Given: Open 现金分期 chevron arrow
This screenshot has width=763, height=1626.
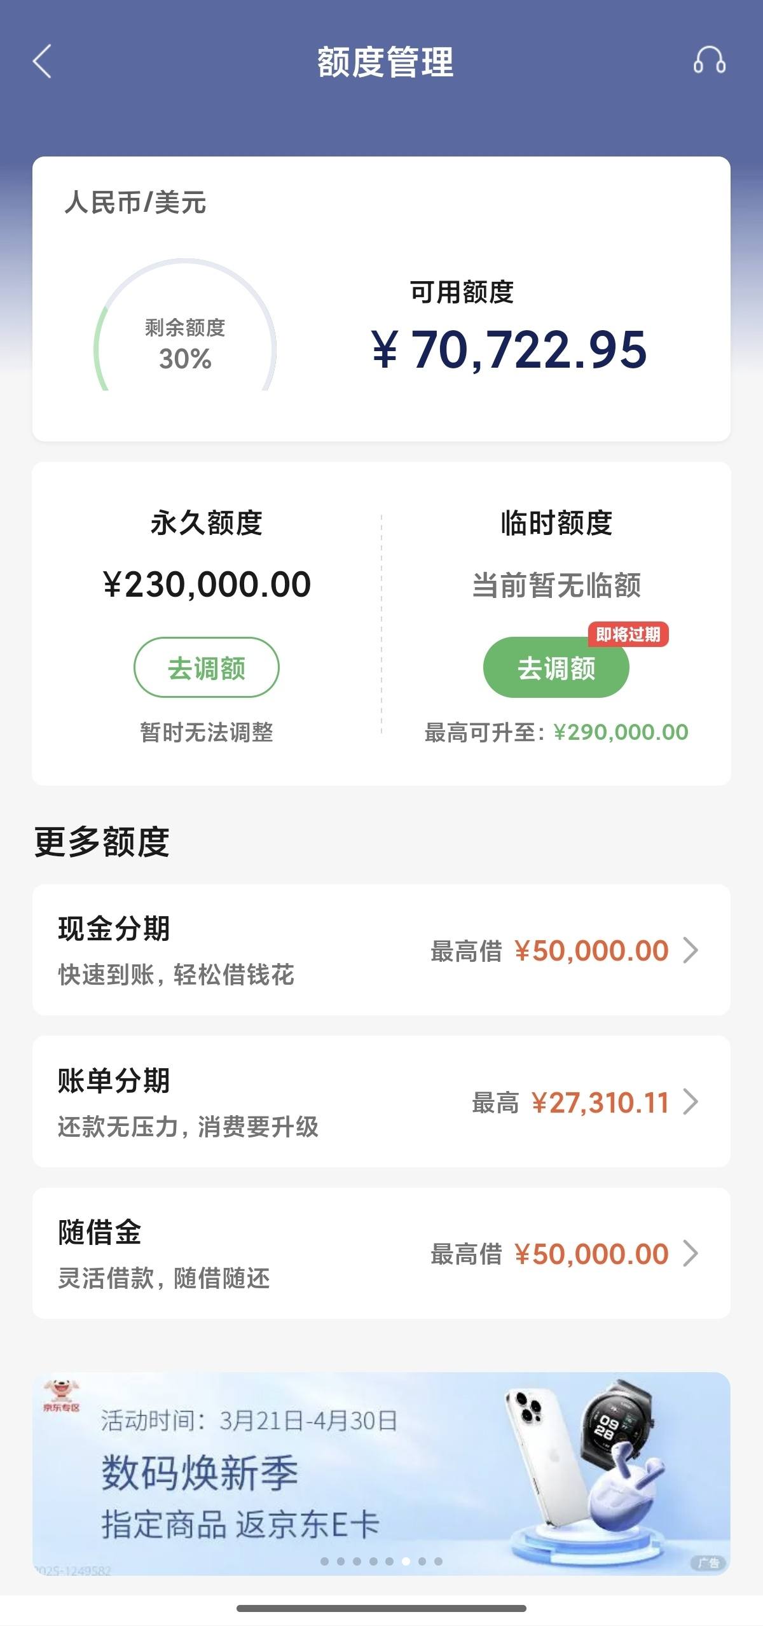Looking at the screenshot, I should pos(691,950).
